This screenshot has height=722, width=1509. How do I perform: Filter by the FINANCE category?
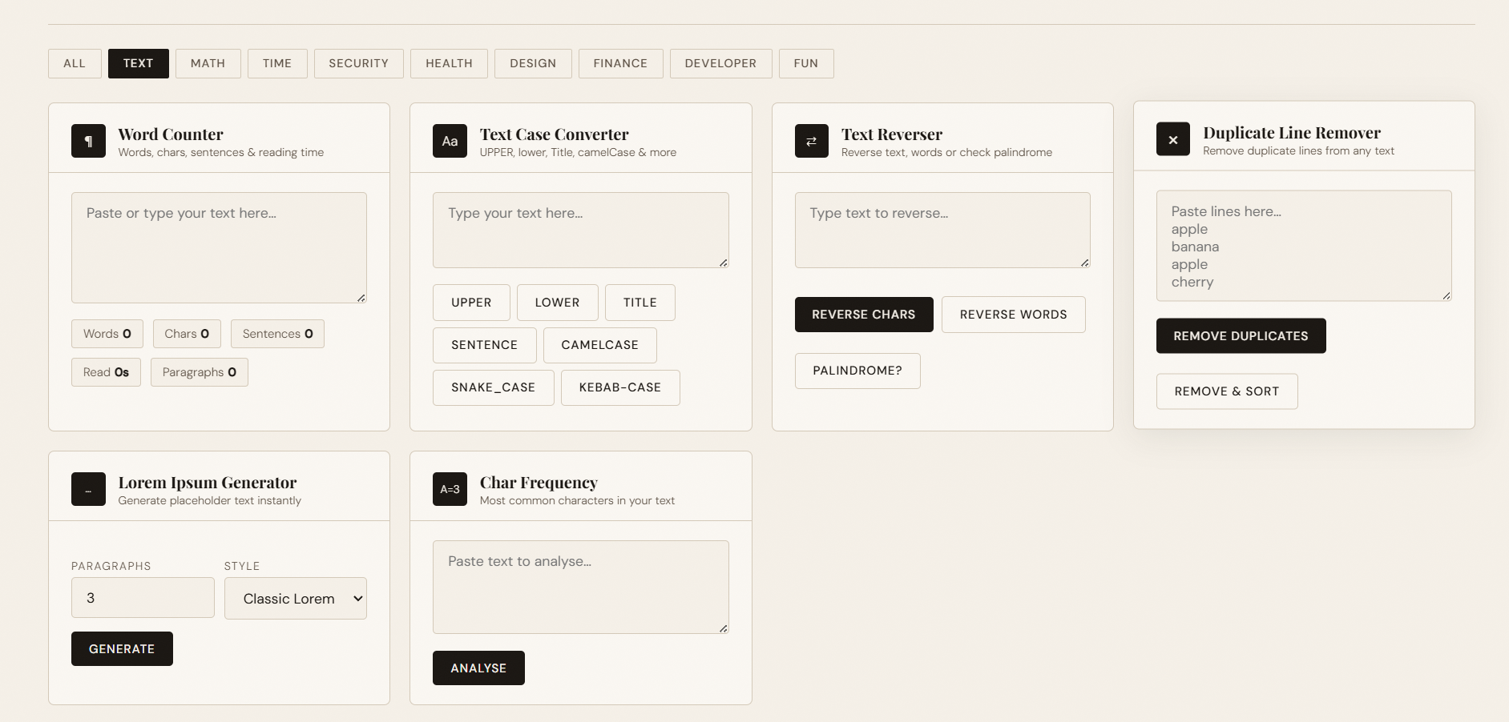(x=620, y=63)
